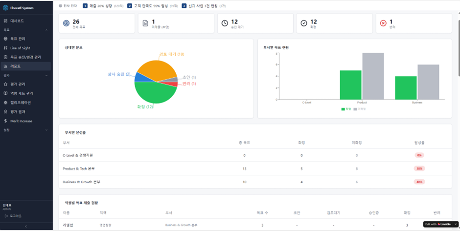The height and width of the screenshot is (231, 460).
Task: Select the 목표 관리 target icon
Action: pyautogui.click(x=5, y=39)
